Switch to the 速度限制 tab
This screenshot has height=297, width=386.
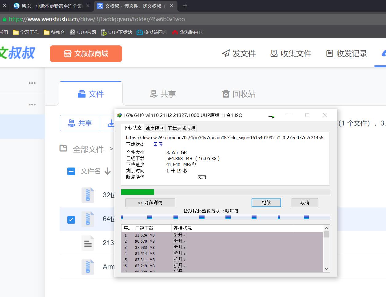point(155,128)
